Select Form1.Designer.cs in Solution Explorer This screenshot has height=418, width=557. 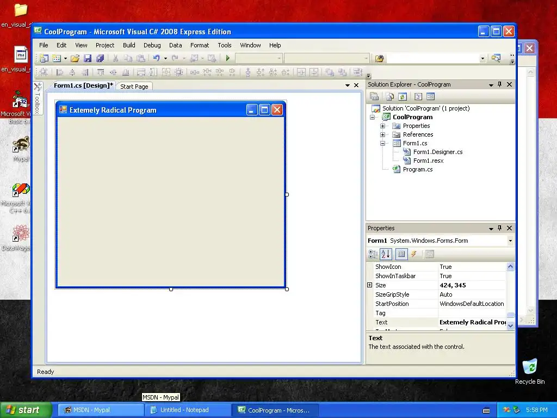point(438,152)
